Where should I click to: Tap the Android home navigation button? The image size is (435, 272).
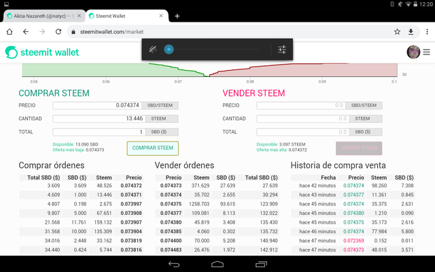coord(217,264)
